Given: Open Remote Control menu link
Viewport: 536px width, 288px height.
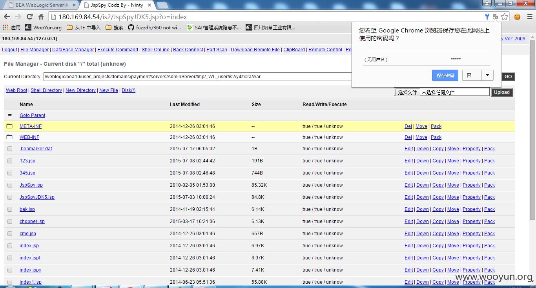Looking at the screenshot, I should click(x=325, y=50).
